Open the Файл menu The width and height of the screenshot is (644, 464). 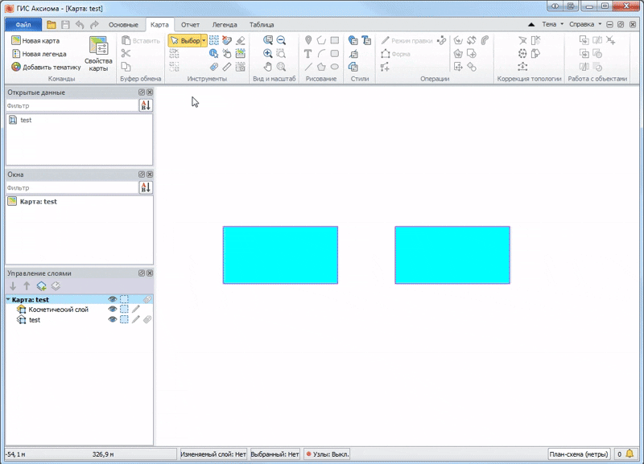23,24
